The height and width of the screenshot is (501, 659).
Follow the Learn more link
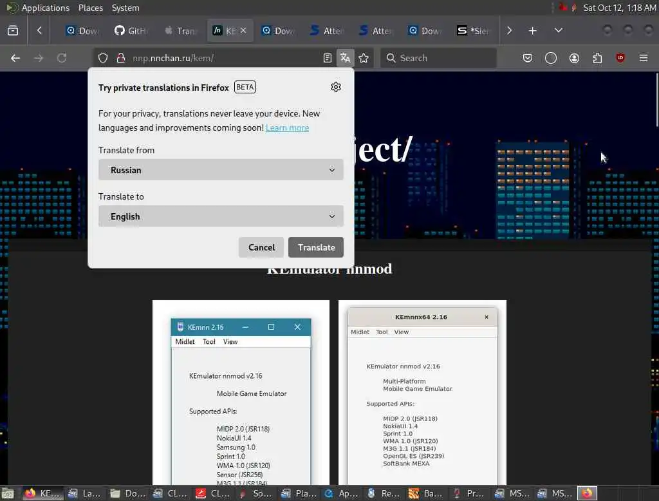click(x=287, y=128)
